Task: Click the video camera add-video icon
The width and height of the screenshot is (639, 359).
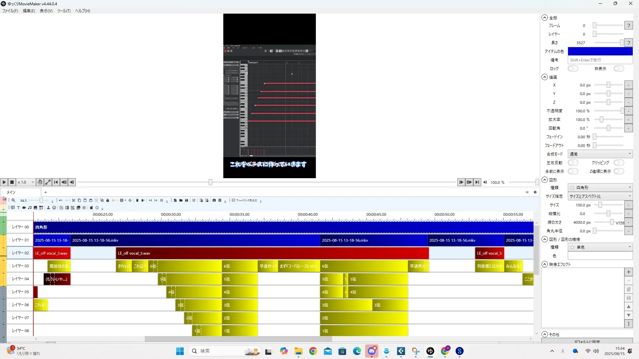Action: [x=24, y=208]
